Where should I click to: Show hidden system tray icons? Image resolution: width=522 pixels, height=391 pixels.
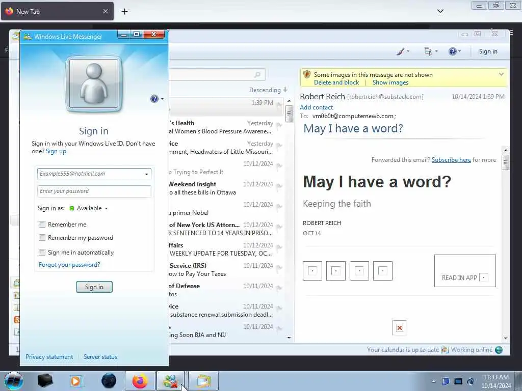point(433,381)
